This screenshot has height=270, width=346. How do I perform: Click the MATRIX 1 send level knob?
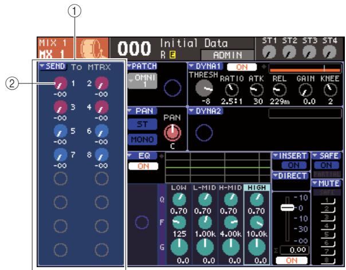(60, 83)
